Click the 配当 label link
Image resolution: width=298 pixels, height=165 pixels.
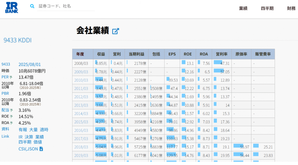click(x=5, y=110)
